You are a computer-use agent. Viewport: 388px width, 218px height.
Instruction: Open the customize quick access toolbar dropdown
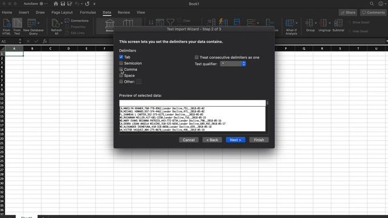95,4
